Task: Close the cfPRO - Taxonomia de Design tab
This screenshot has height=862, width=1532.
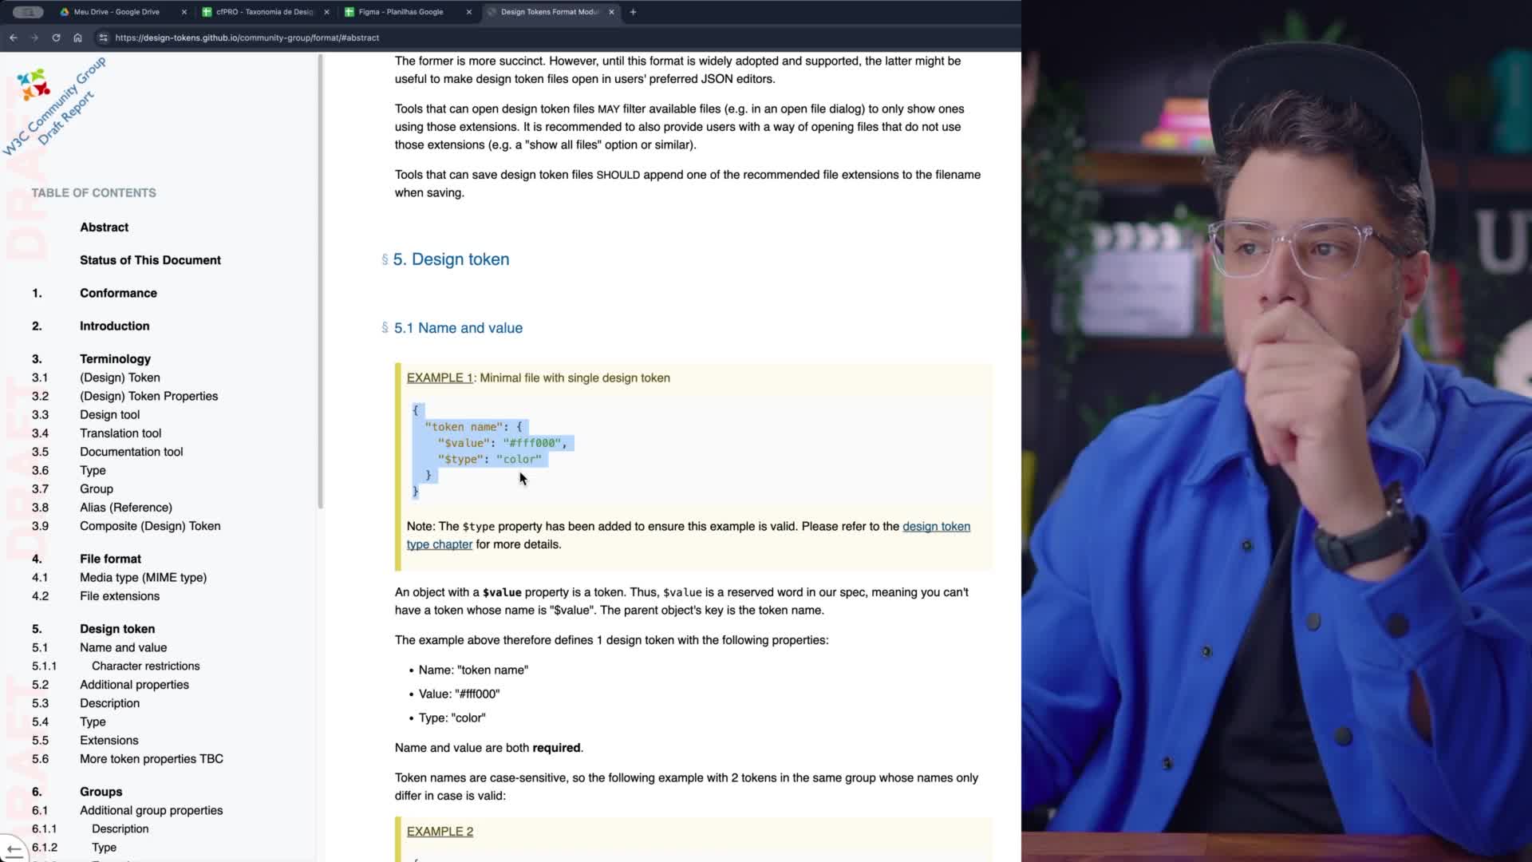Action: click(x=326, y=12)
